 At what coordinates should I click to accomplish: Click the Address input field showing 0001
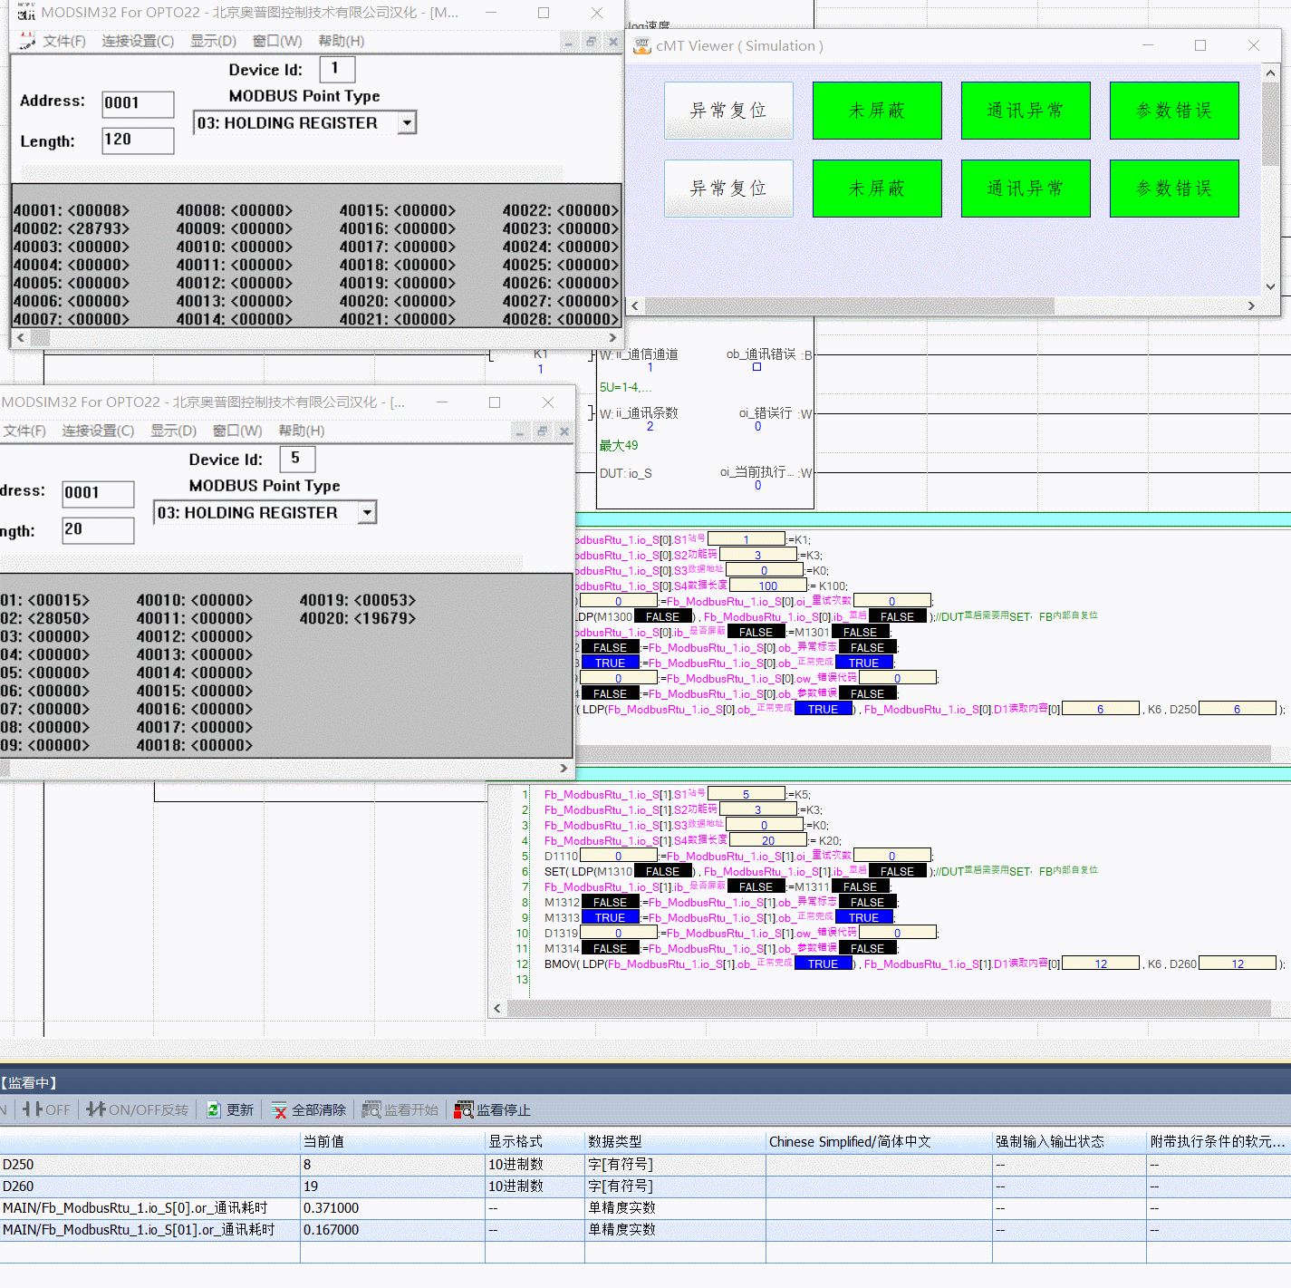click(x=137, y=104)
